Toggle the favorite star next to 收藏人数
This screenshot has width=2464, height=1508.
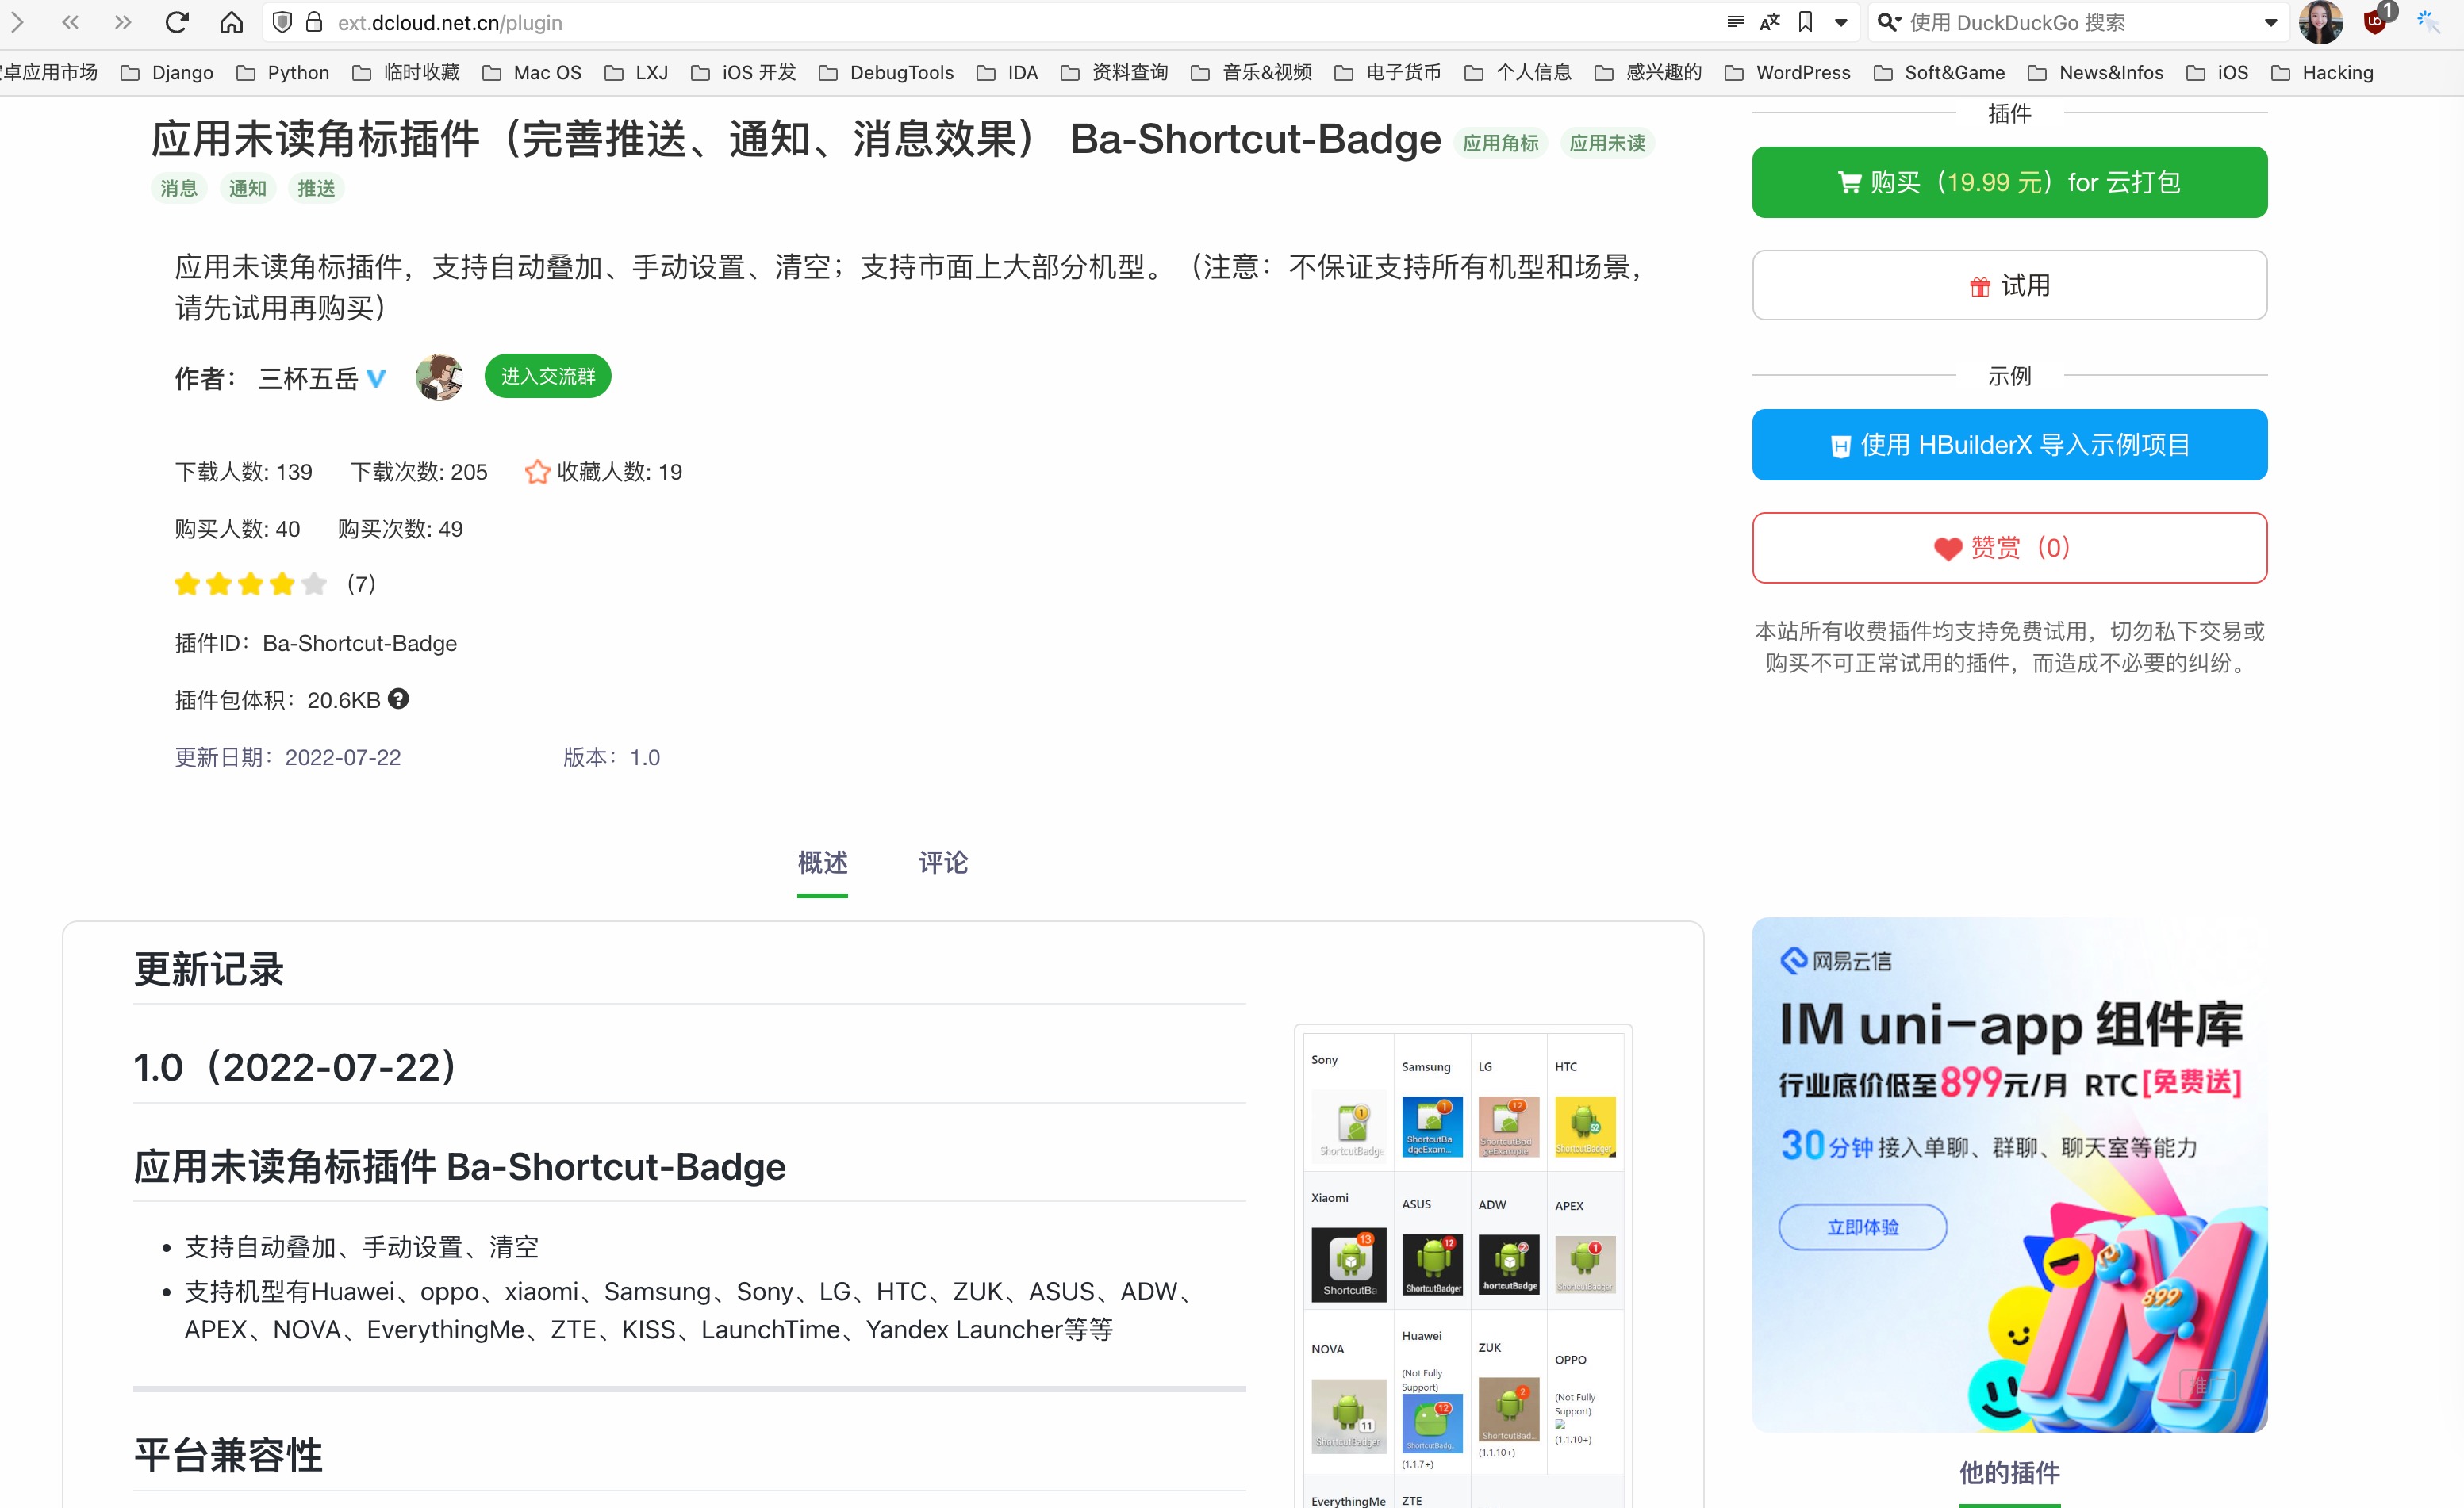coord(537,472)
